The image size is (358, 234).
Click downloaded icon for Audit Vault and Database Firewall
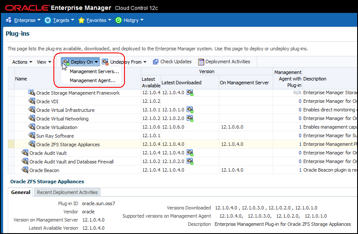[190, 161]
